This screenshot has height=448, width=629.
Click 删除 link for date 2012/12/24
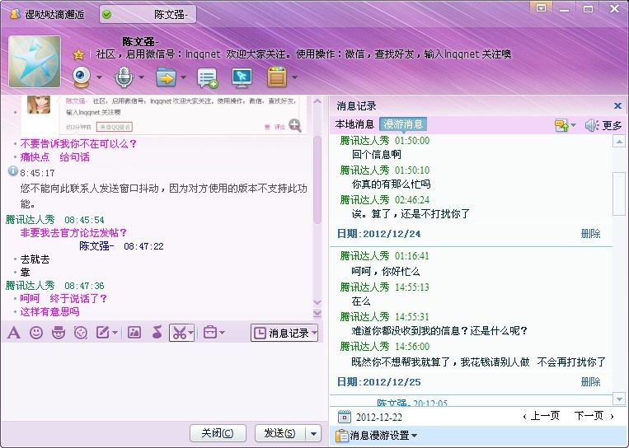(590, 234)
